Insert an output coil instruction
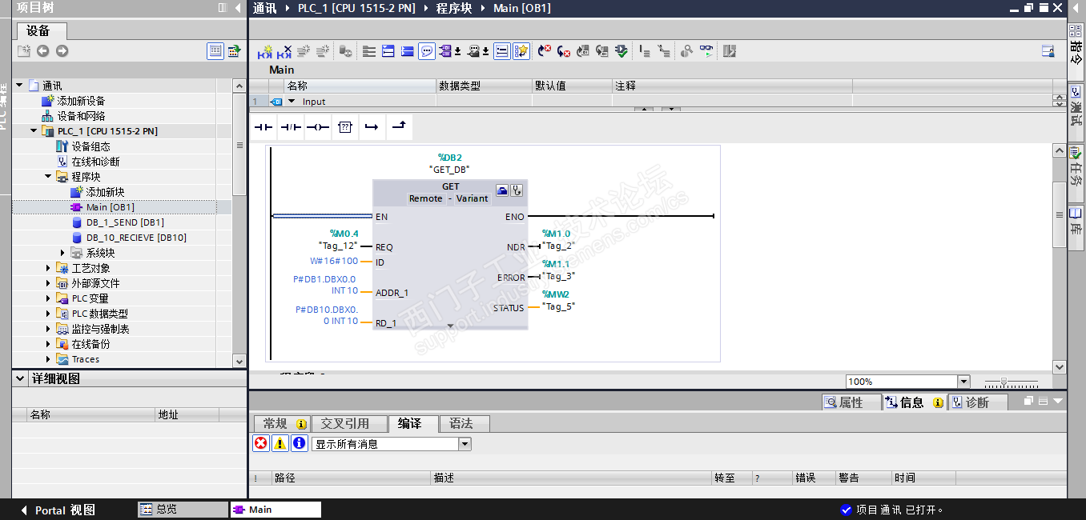Screen dimensions: 1086x520 coord(318,127)
